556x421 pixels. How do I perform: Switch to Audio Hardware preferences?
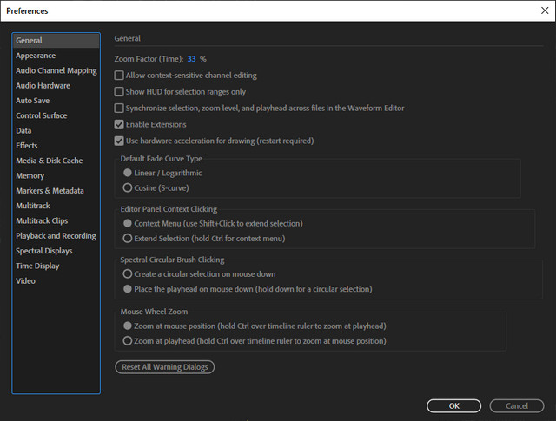coord(43,86)
